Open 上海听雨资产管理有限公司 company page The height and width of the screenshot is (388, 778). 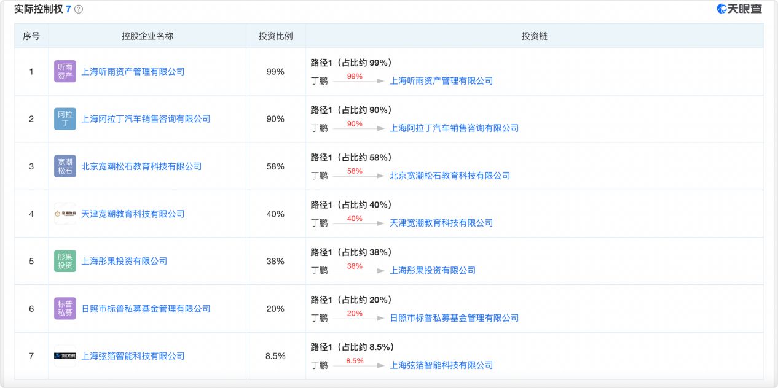[135, 71]
